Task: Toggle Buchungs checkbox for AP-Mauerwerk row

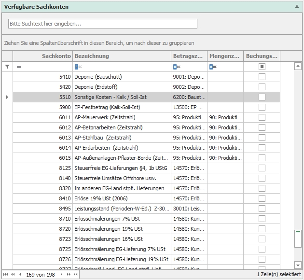Action: coord(262,117)
